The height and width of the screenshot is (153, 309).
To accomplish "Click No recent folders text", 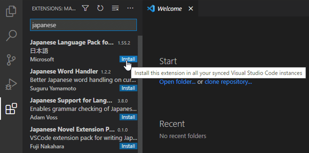I will click(x=183, y=136).
